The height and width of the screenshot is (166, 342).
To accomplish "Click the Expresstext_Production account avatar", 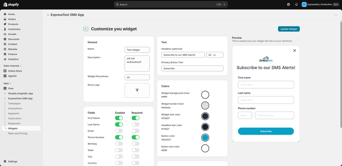I will (304, 4).
